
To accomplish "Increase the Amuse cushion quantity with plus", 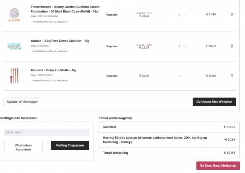I will click(185, 46).
